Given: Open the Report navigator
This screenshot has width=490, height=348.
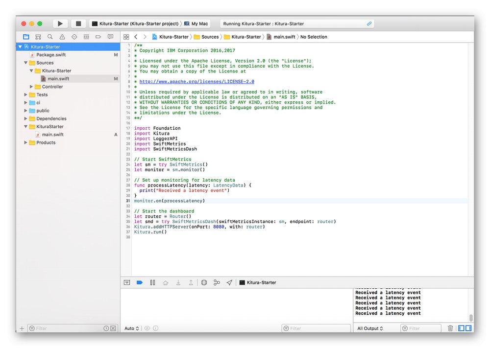Looking at the screenshot, I should (111, 37).
